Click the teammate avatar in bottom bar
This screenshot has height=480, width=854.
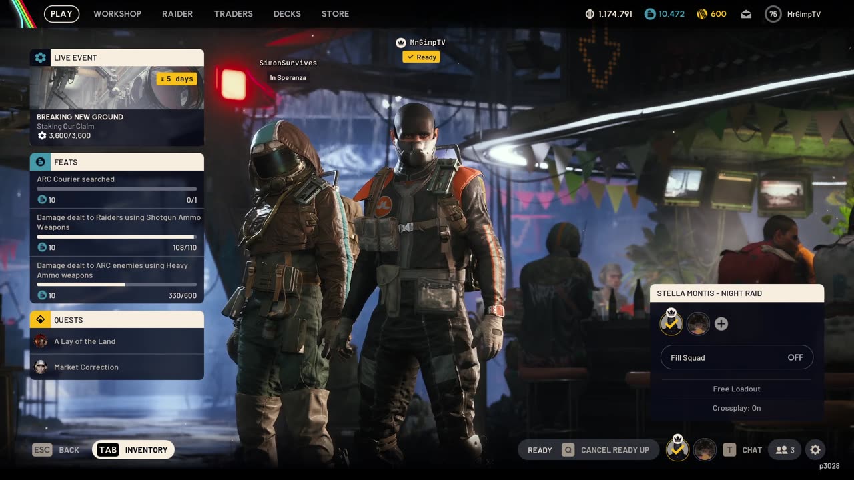pyautogui.click(x=705, y=450)
